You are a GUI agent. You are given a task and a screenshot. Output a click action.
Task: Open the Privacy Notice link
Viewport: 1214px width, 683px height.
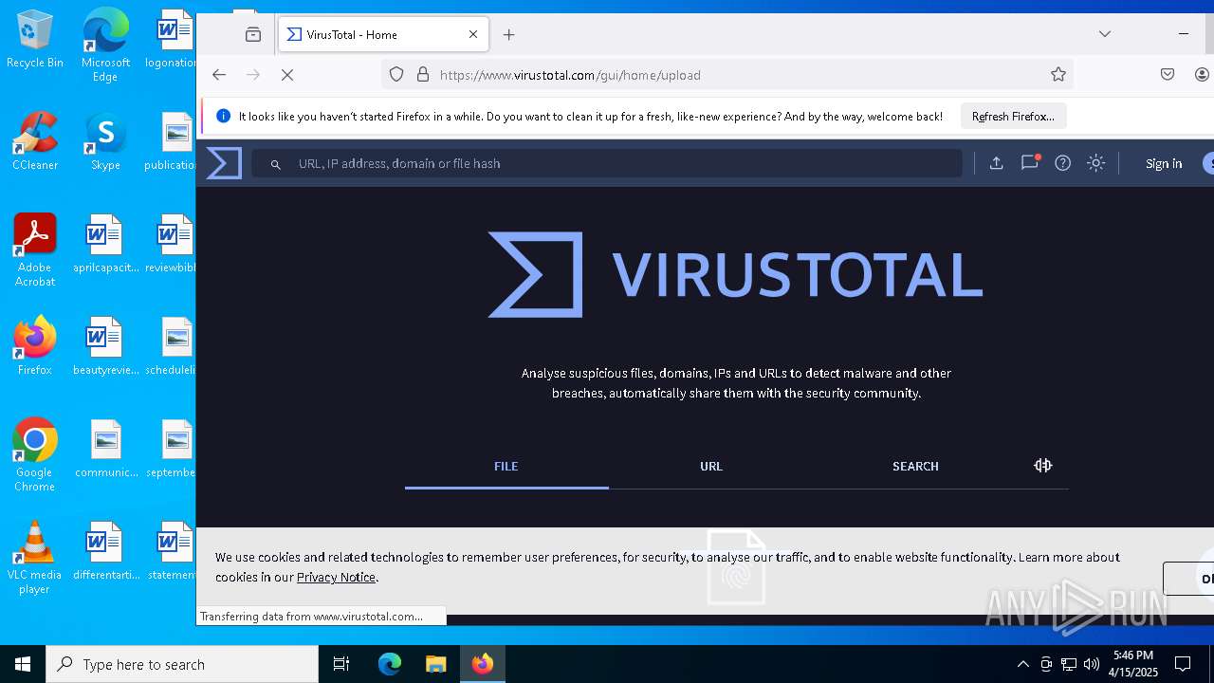(336, 577)
